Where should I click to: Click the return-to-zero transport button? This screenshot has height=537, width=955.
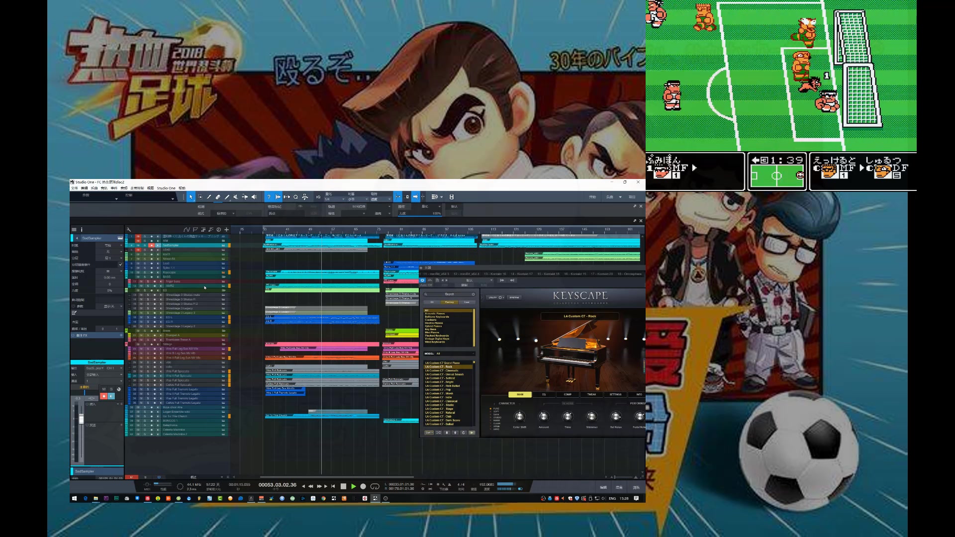333,486
